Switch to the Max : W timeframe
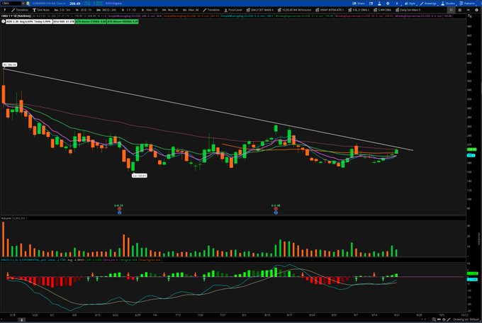Screen dimensions: 482x323 [x=170, y=10]
